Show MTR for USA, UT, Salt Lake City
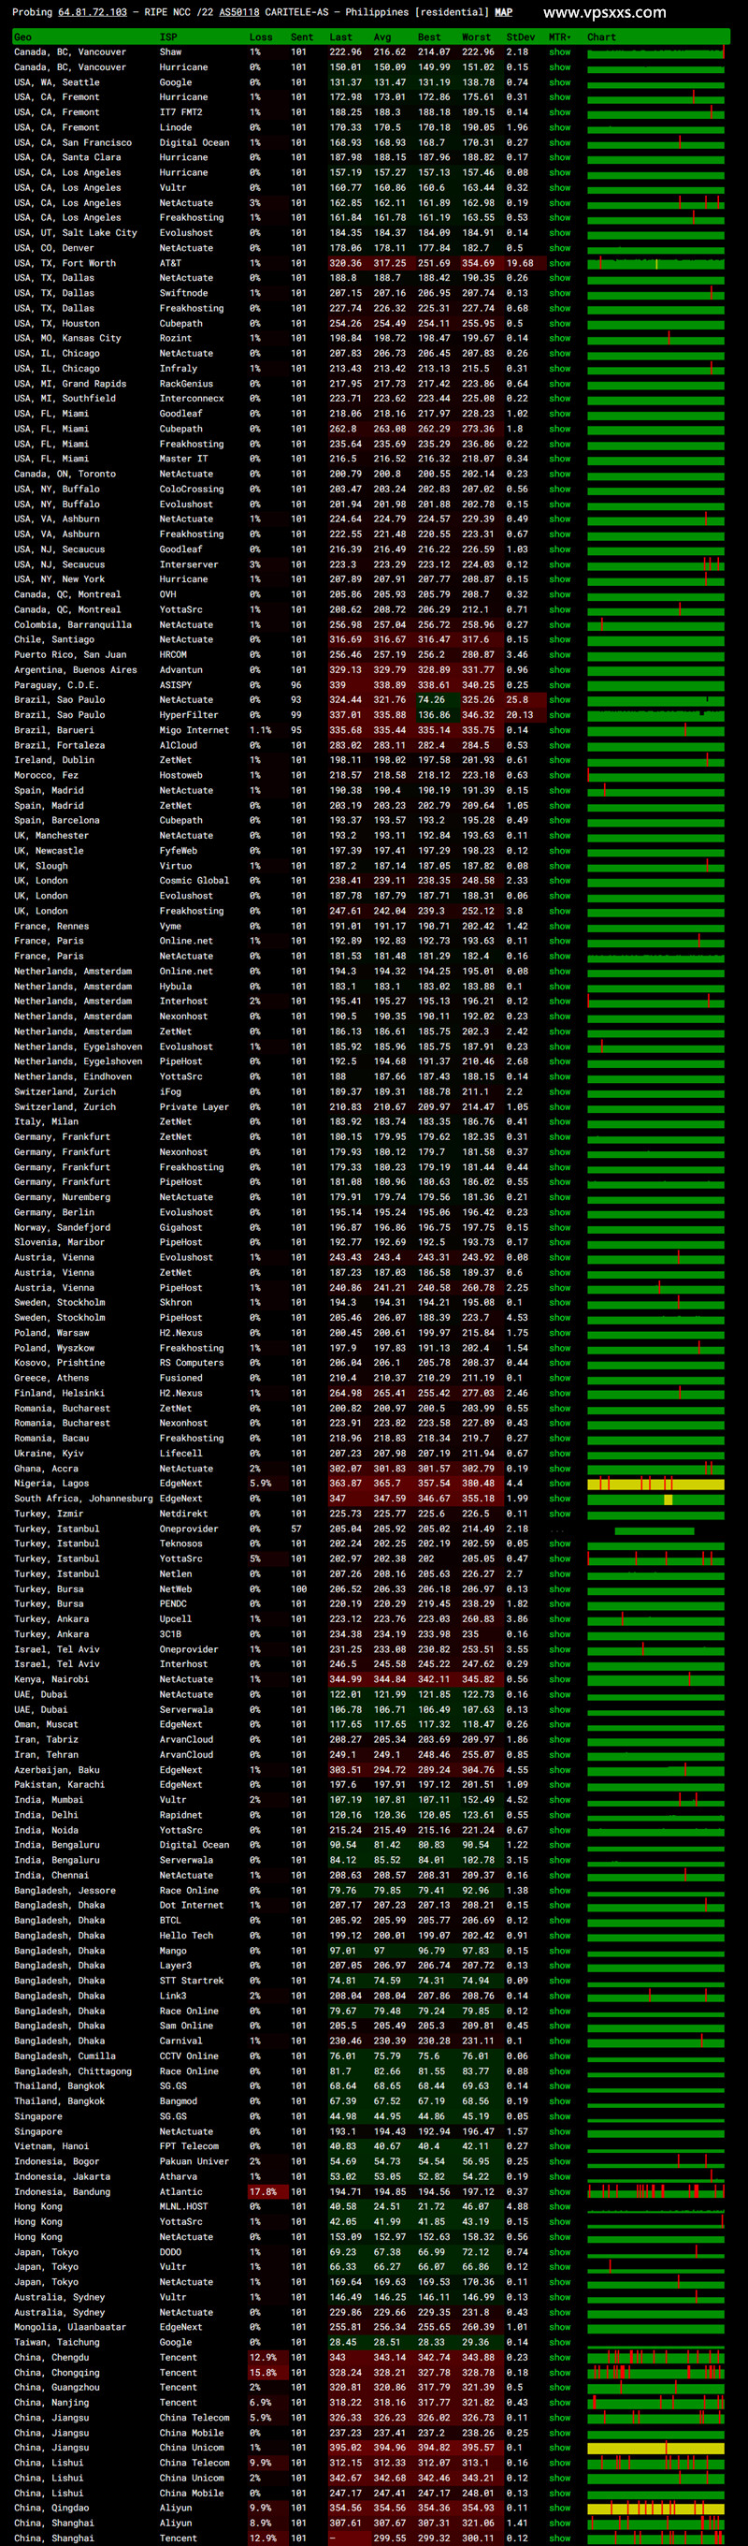 (559, 233)
